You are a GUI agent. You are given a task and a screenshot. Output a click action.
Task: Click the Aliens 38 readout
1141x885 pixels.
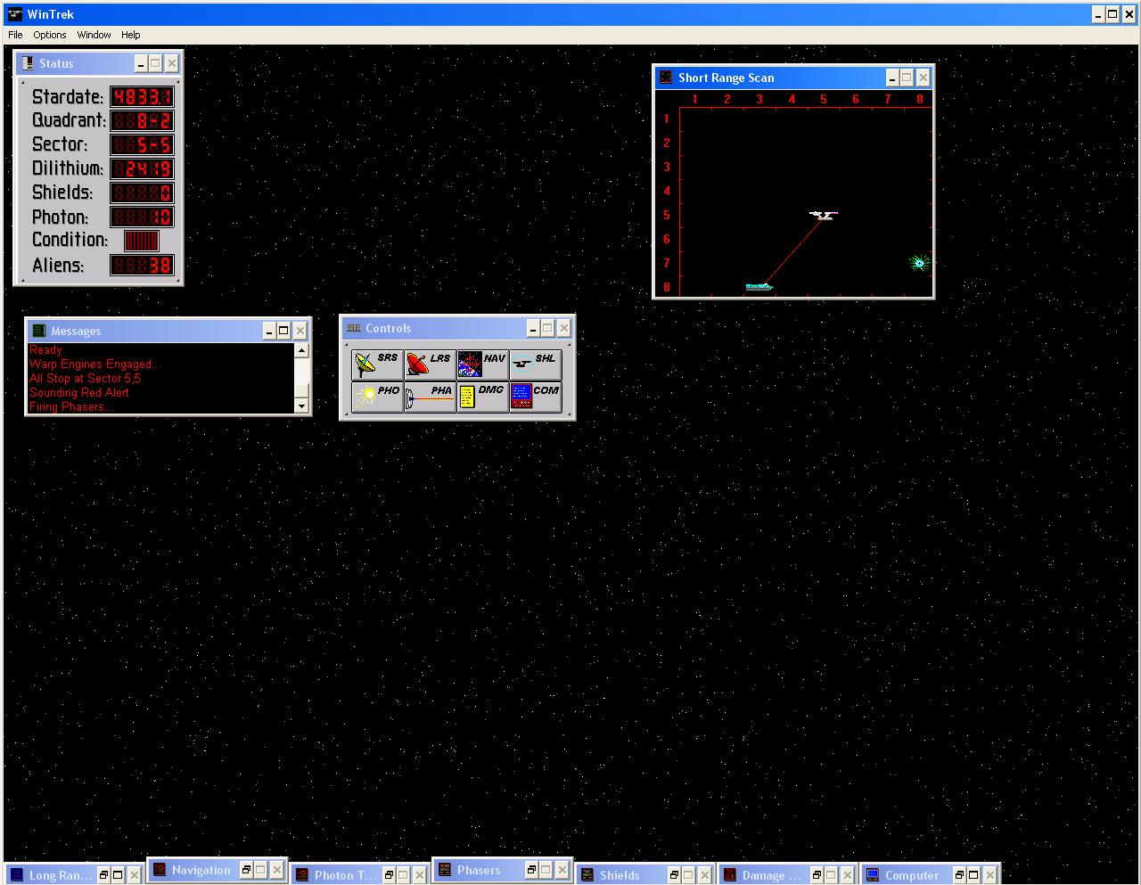(x=142, y=265)
